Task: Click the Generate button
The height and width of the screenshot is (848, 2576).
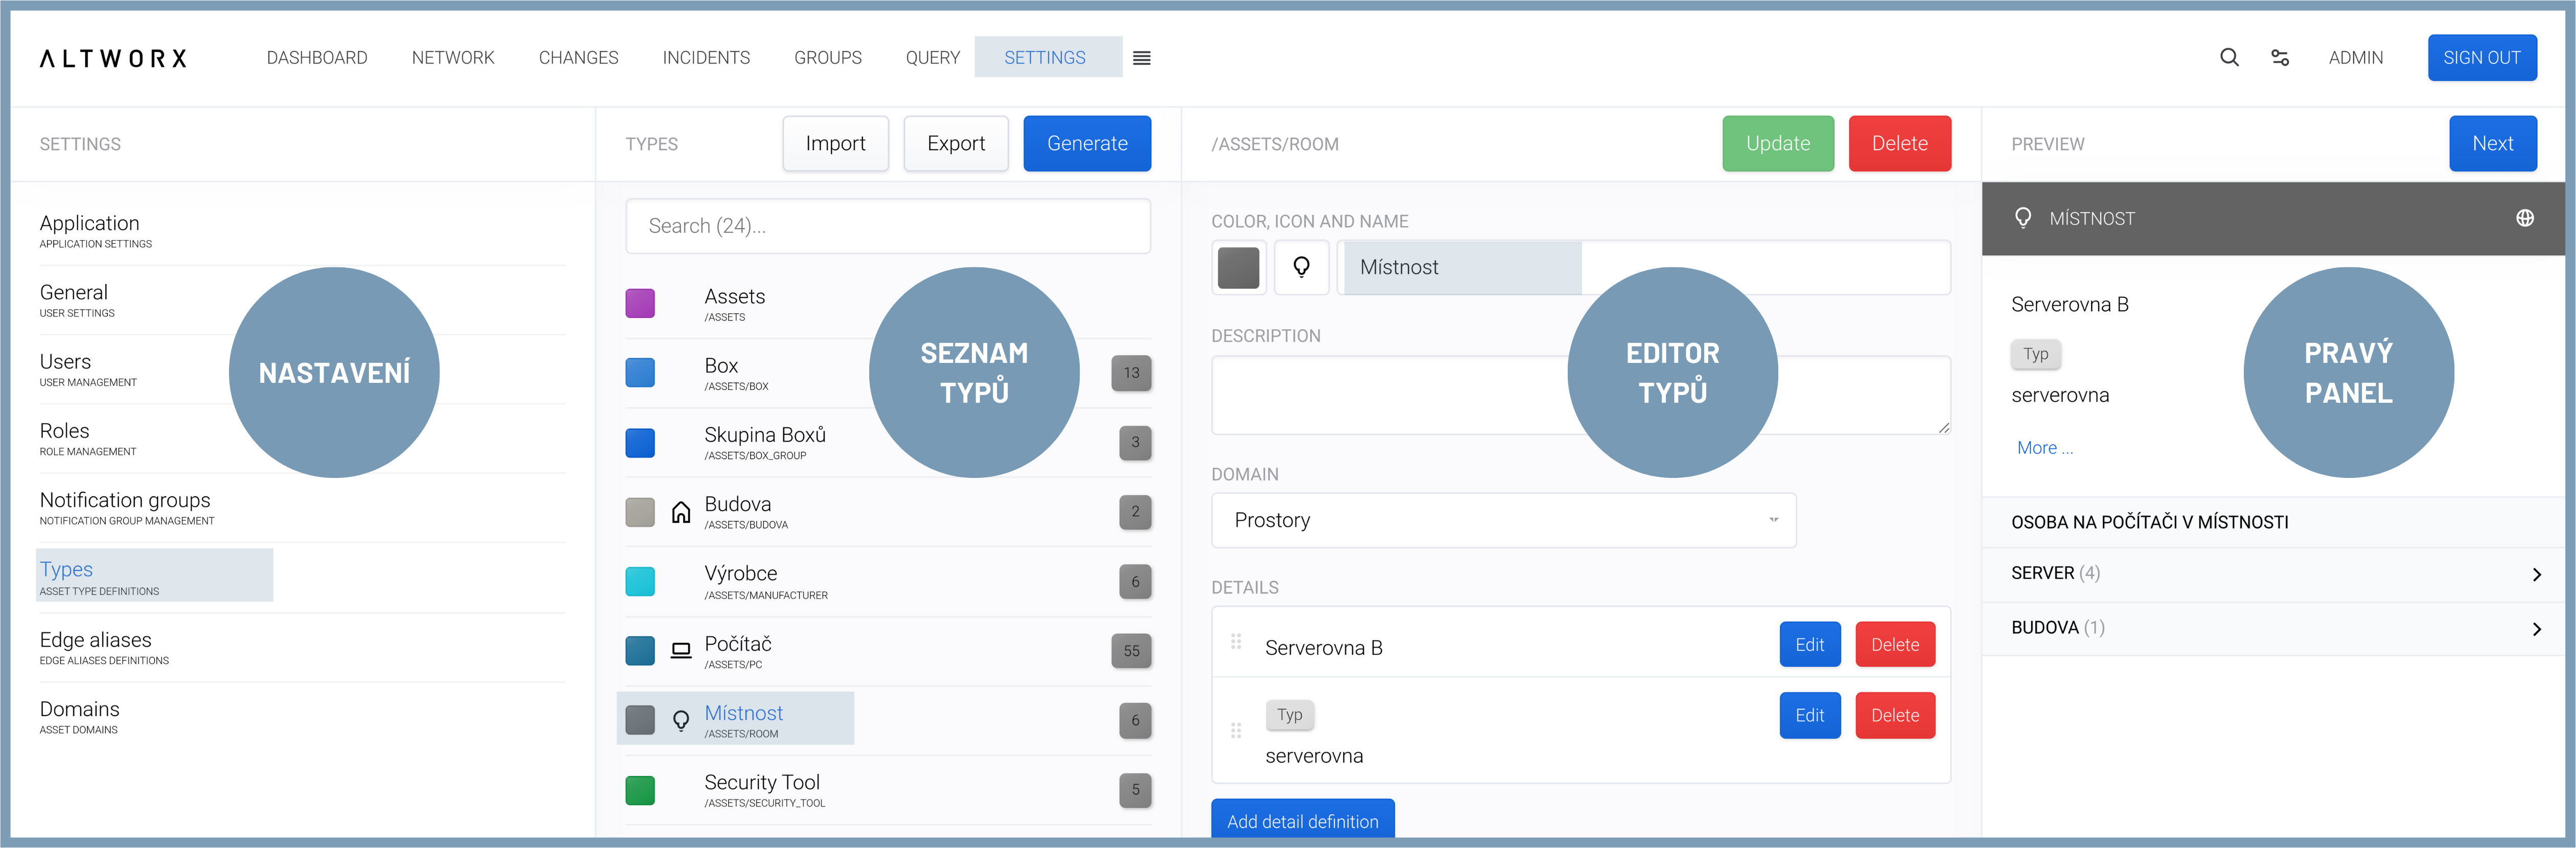Action: [1086, 144]
